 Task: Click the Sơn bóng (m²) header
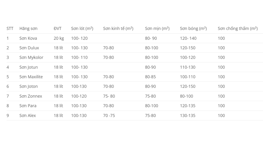pyautogui.click(x=193, y=29)
